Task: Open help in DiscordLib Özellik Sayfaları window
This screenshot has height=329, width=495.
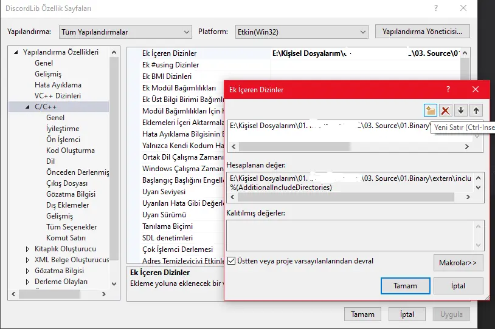Action: (436, 8)
